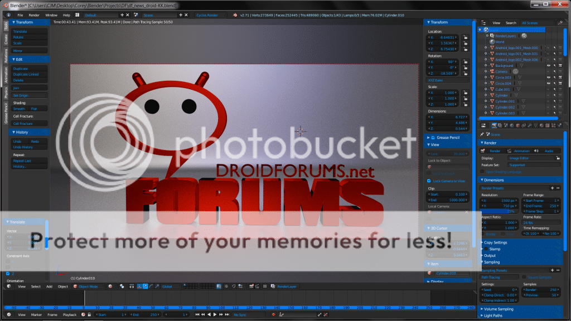Click the OpenGL render active viewport icon
The width and height of the screenshot is (571, 321).
(x=251, y=286)
